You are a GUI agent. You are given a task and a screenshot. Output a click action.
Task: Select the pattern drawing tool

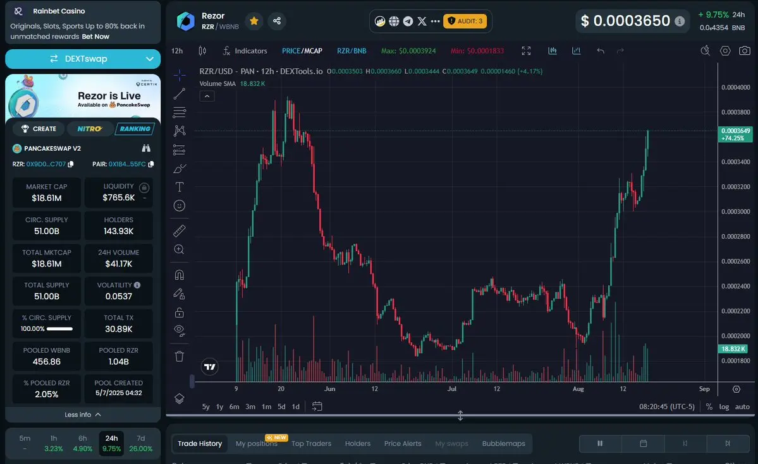coord(180,131)
